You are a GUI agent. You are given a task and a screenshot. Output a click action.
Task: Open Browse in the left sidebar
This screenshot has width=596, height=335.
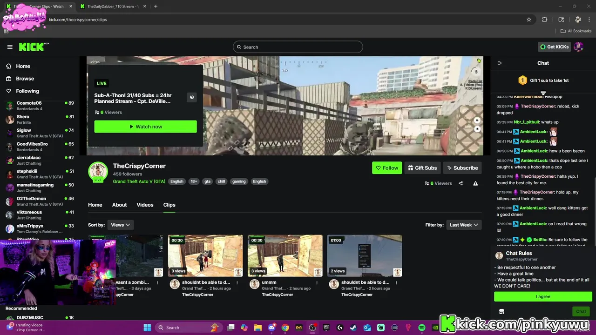25,79
